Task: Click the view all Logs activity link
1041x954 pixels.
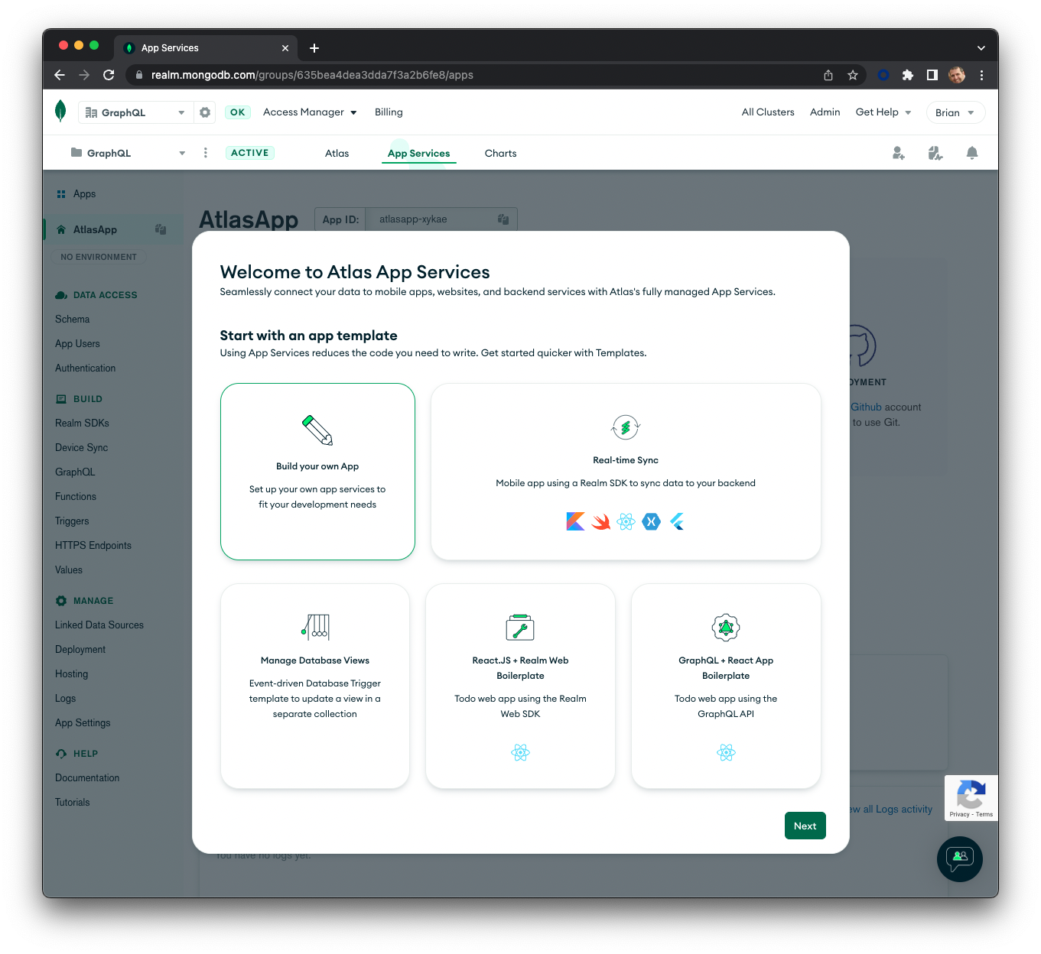Action: click(891, 809)
